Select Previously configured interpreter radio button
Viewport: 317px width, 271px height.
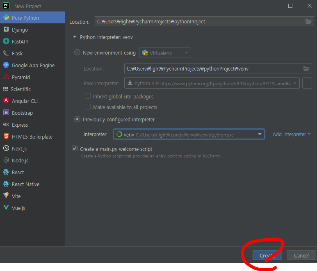pyautogui.click(x=77, y=119)
